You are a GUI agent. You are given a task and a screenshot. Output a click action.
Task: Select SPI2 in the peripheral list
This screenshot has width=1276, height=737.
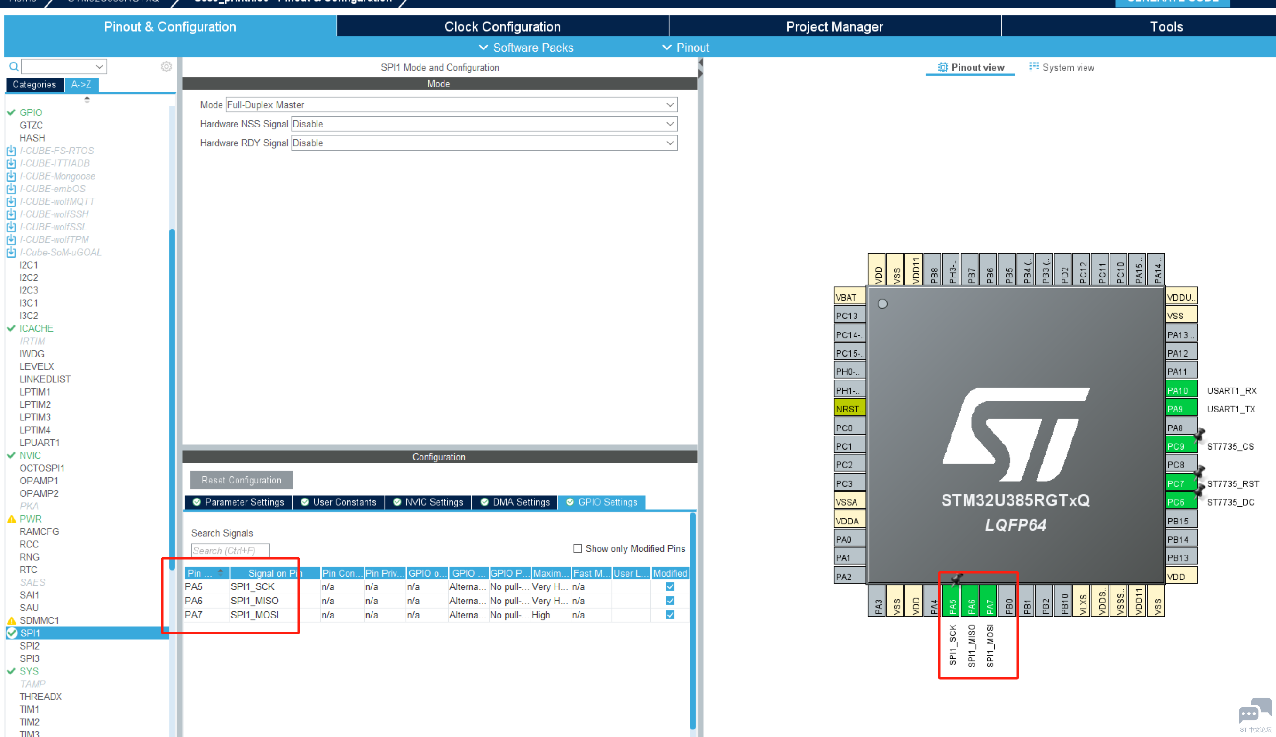29,645
